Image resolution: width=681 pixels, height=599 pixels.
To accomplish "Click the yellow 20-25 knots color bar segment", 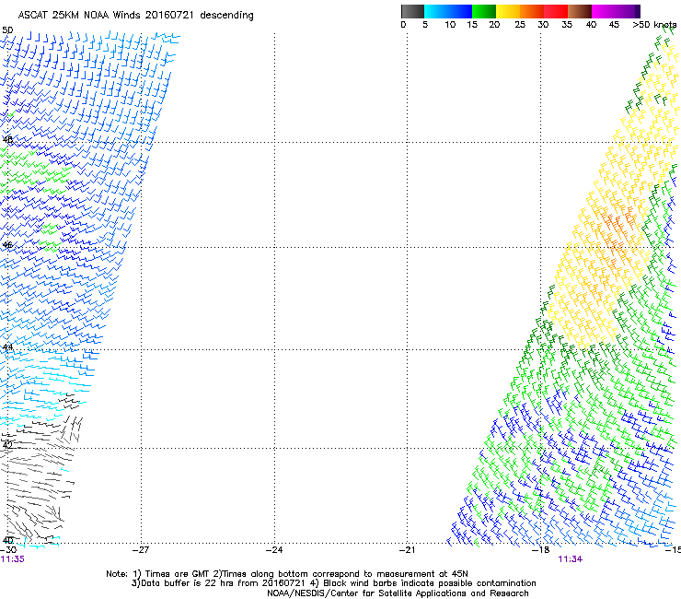I will (x=508, y=11).
